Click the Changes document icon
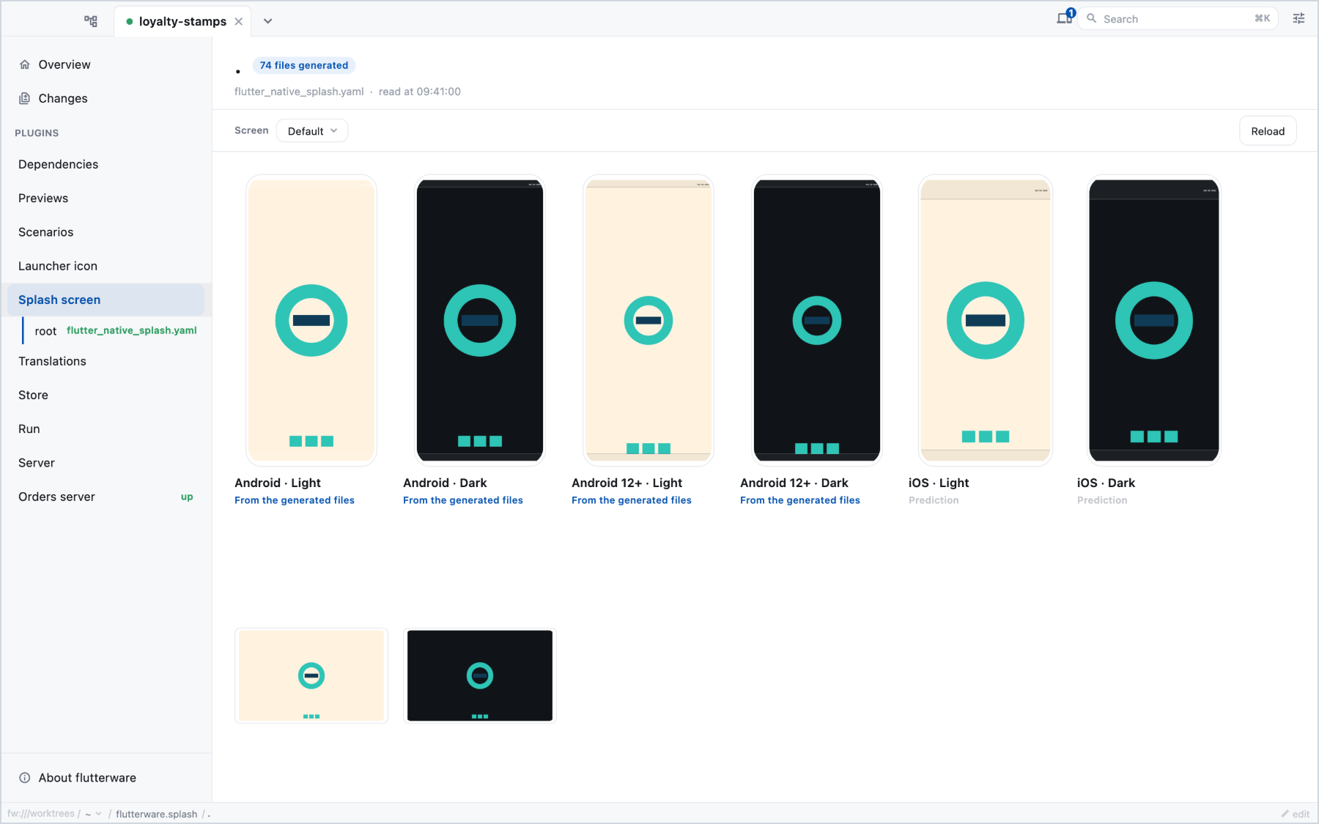This screenshot has height=824, width=1319. coord(25,98)
